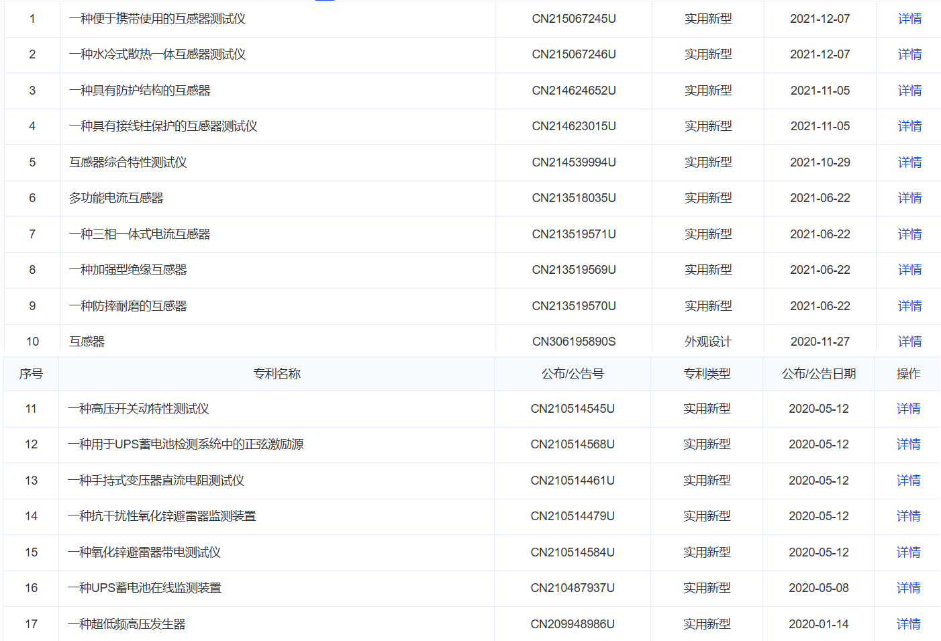Open 详情 for 一种三相一体式电流互感器
The height and width of the screenshot is (641, 941).
click(909, 234)
